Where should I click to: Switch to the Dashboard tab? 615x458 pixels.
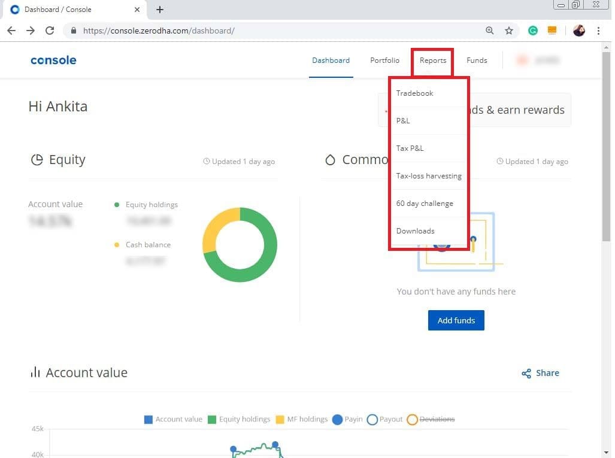coord(331,60)
